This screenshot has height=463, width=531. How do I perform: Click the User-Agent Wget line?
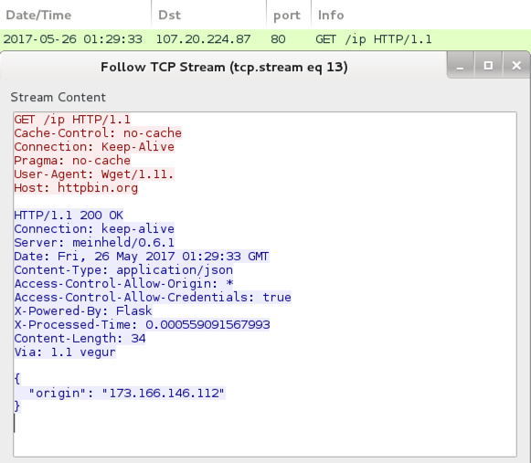(94, 174)
